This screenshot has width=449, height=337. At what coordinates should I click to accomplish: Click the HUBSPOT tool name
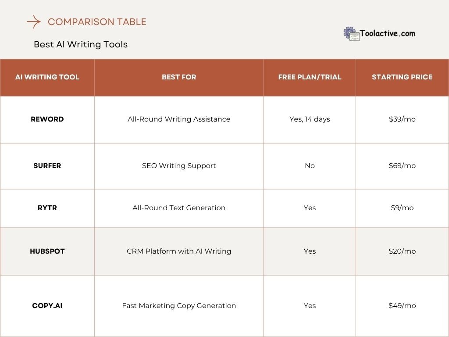[47, 251]
